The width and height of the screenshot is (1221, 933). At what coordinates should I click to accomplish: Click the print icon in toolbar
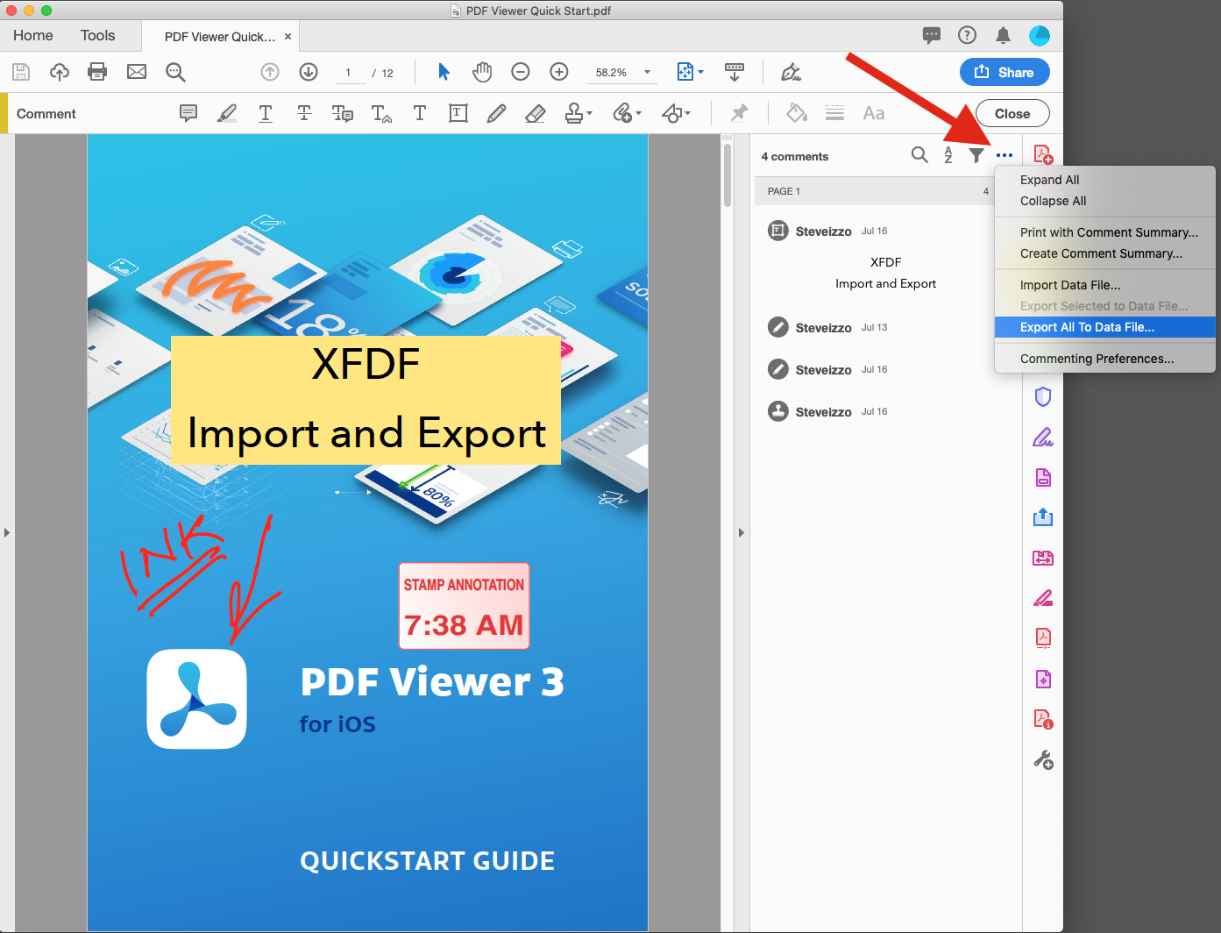(97, 72)
